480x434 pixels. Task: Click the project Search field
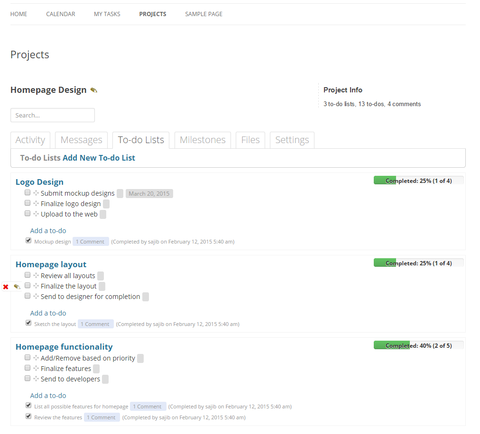click(x=53, y=115)
